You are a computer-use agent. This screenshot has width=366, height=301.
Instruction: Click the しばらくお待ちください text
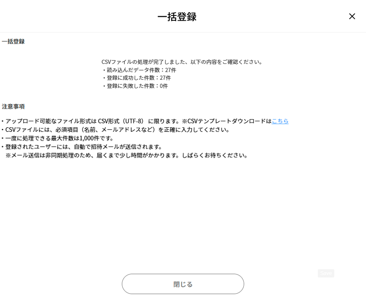[x=212, y=155]
